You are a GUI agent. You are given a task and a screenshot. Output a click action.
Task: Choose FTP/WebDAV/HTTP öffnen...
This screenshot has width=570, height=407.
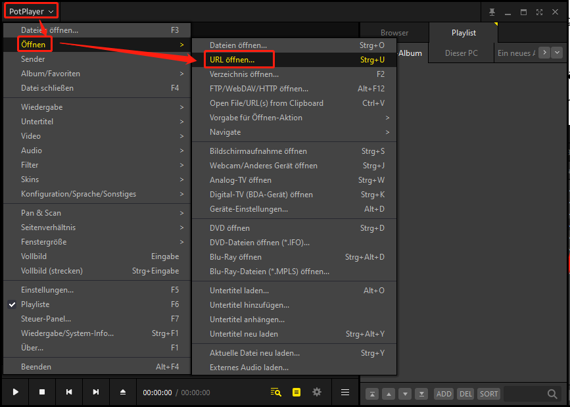pos(294,89)
